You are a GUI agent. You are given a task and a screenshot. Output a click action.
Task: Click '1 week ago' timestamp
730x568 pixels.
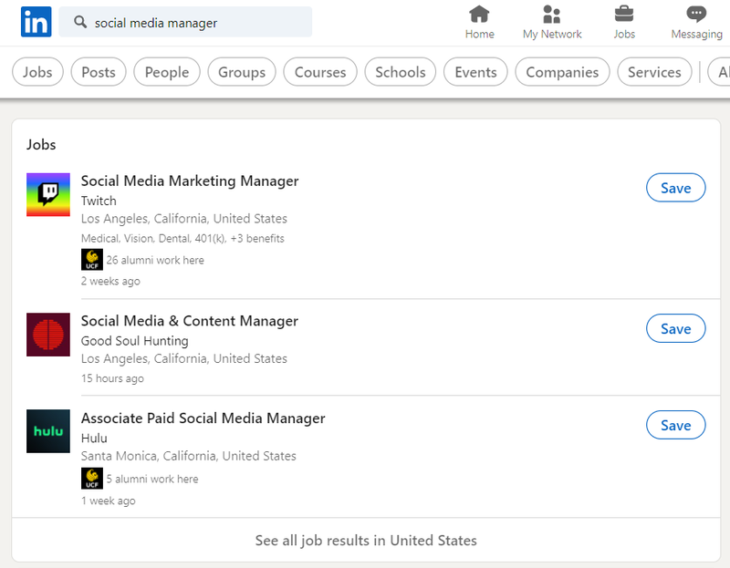tap(108, 501)
